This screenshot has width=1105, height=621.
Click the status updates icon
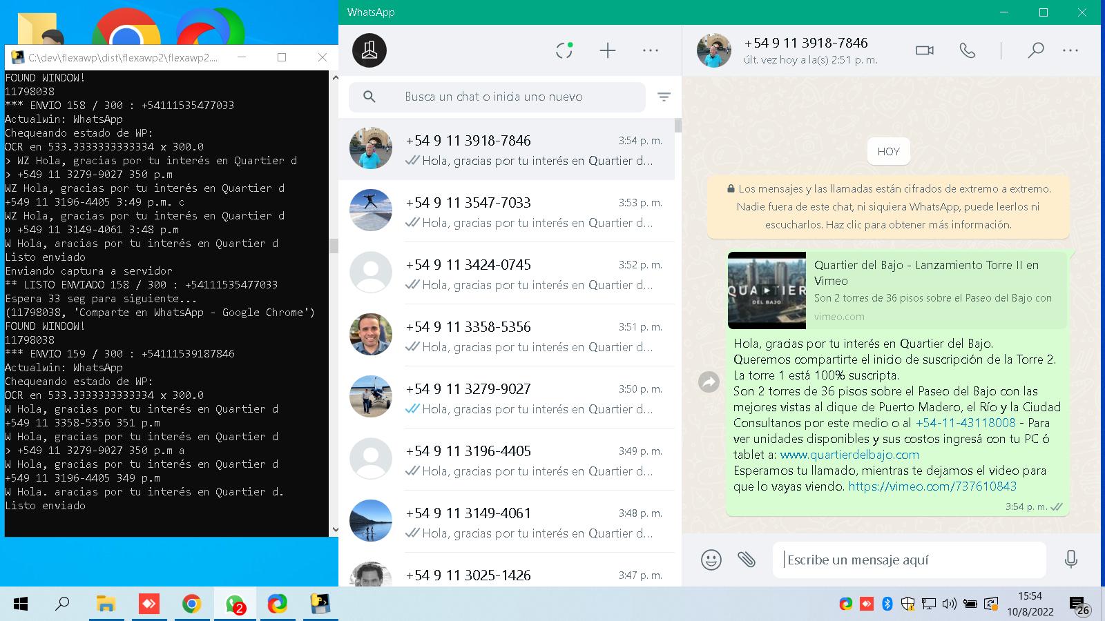pyautogui.click(x=564, y=50)
